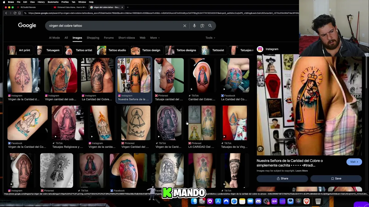The width and height of the screenshot is (369, 207).
Task: Select the Shopping search tab
Action: [93, 38]
